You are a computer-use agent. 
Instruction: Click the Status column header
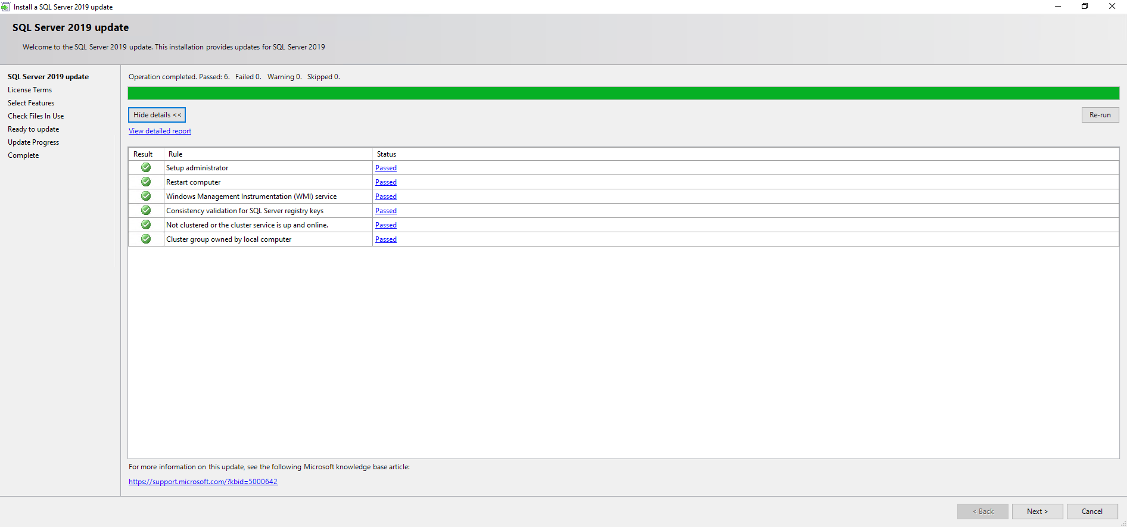[746, 154]
